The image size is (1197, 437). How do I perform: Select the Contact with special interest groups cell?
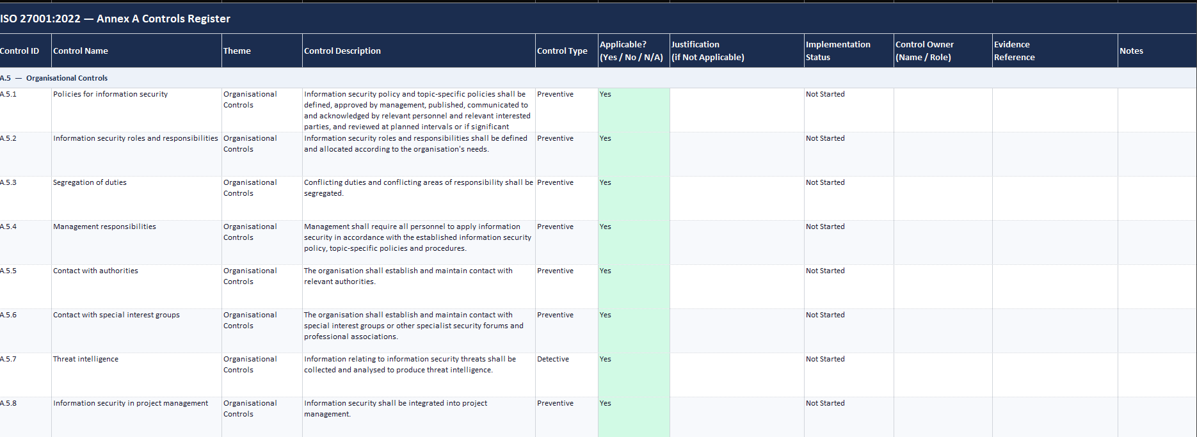point(136,331)
